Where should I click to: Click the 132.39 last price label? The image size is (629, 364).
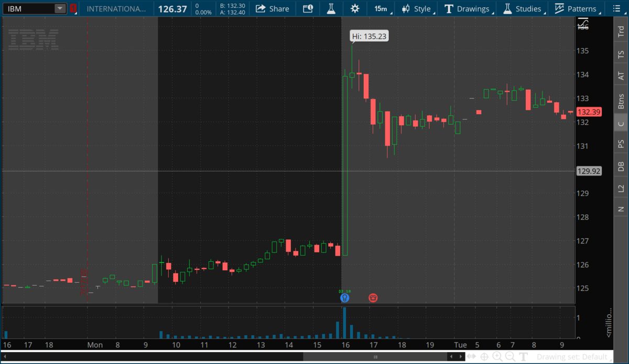(x=589, y=112)
